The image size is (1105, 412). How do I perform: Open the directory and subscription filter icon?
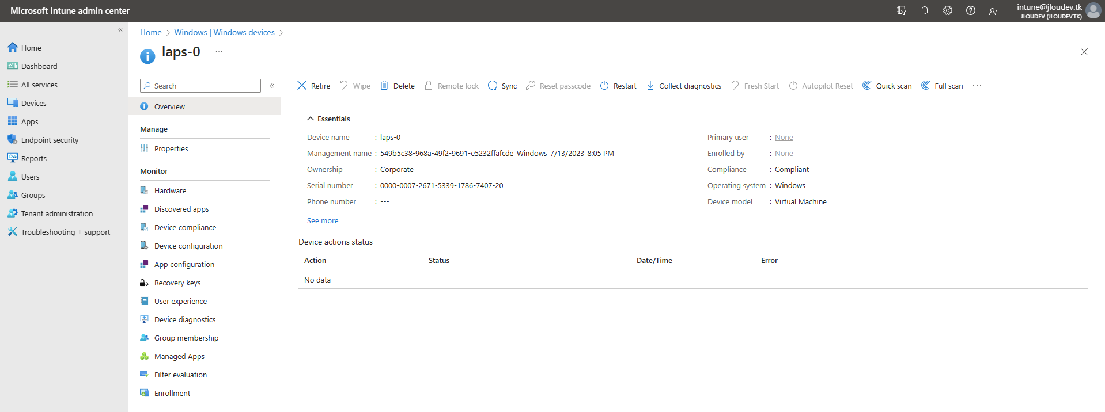point(902,10)
